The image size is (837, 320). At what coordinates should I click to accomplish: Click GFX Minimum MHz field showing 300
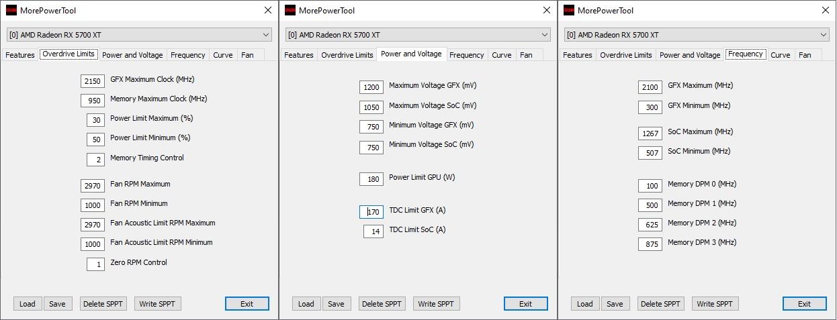tap(650, 107)
